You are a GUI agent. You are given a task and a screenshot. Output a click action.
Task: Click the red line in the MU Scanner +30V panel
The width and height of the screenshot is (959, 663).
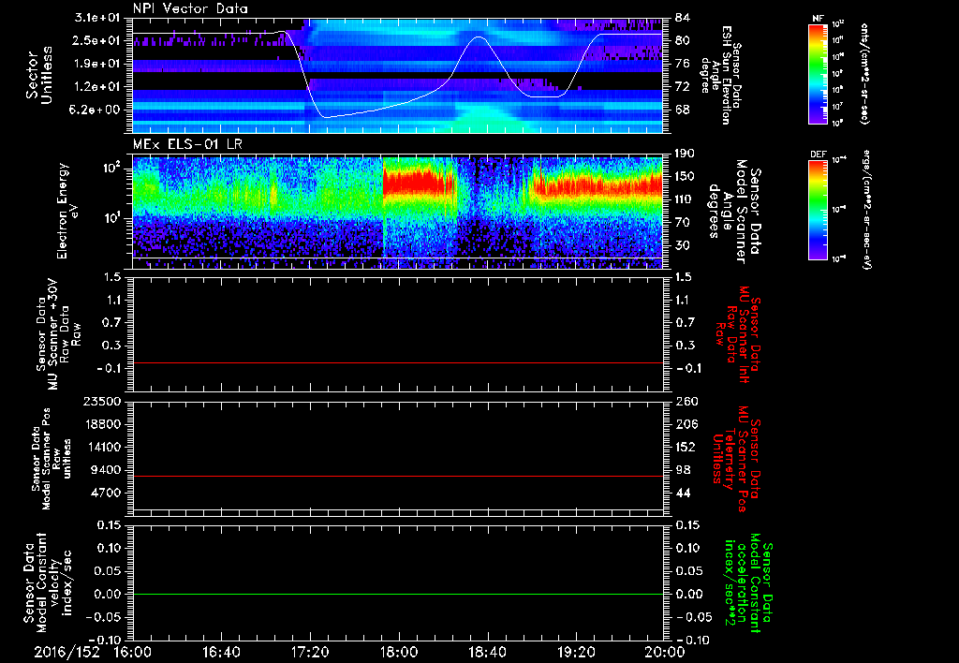point(397,362)
